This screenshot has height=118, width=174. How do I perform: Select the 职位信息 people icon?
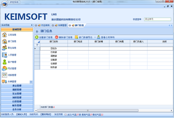[4, 48]
